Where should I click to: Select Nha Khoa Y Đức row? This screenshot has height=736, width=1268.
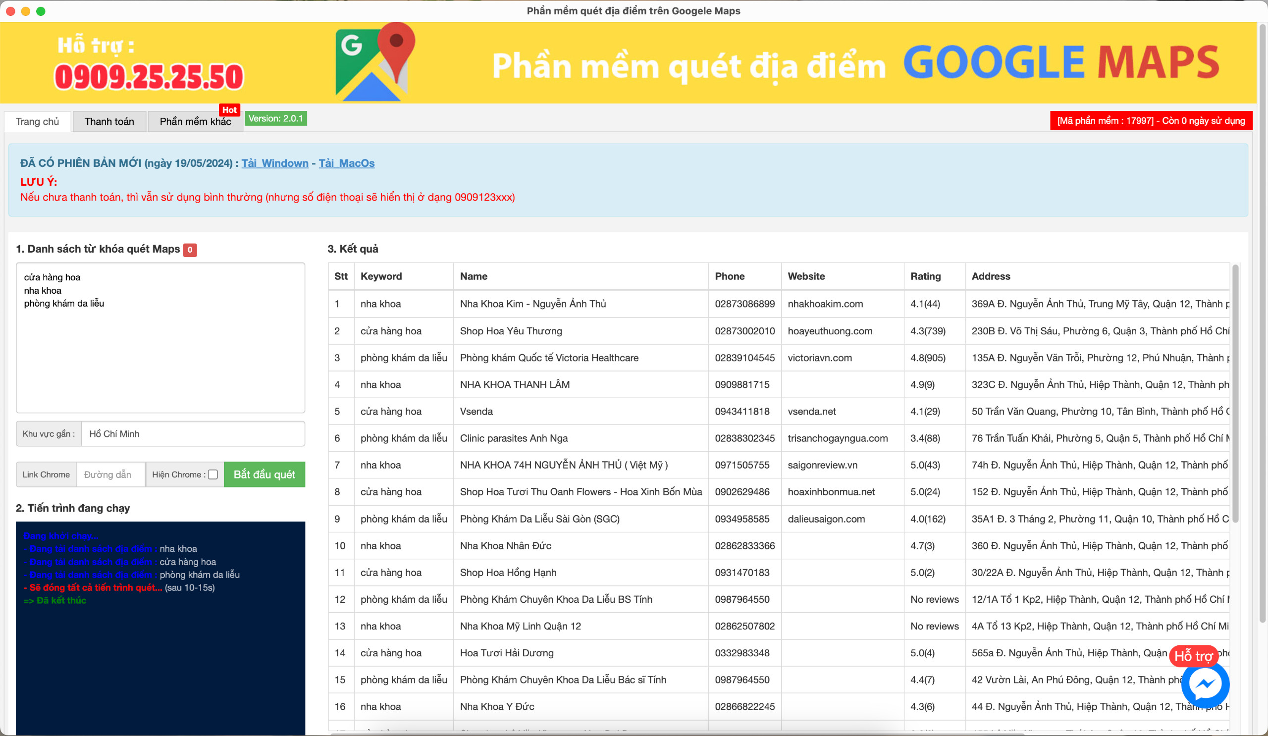(779, 707)
